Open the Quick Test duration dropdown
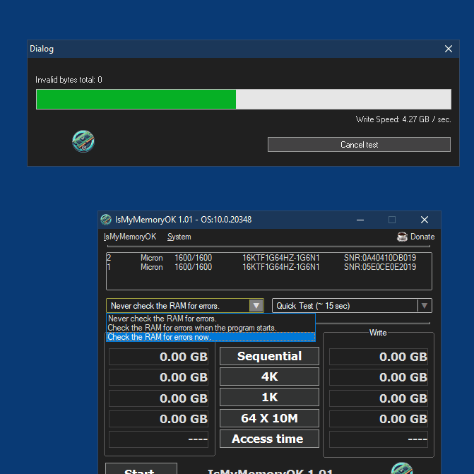 coord(424,306)
